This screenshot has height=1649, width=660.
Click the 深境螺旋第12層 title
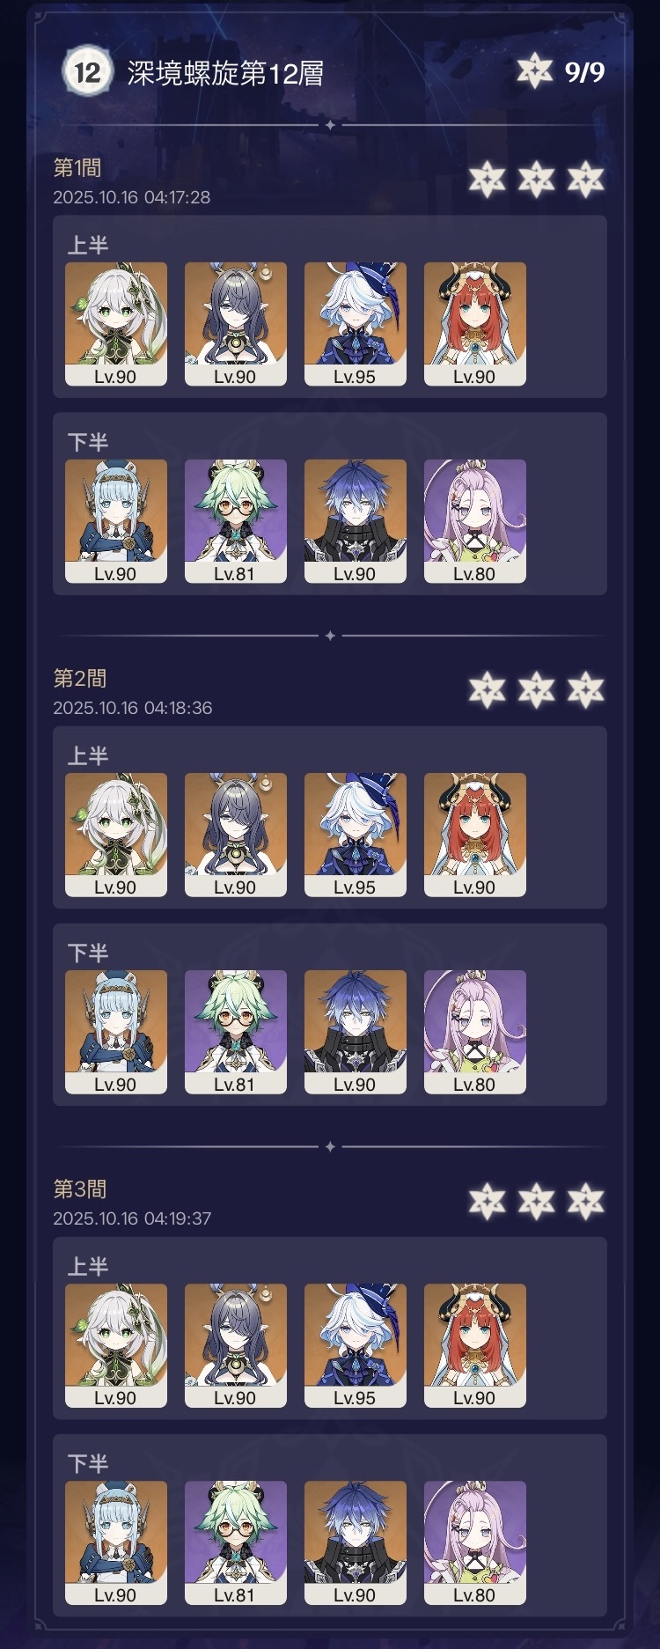pyautogui.click(x=225, y=73)
